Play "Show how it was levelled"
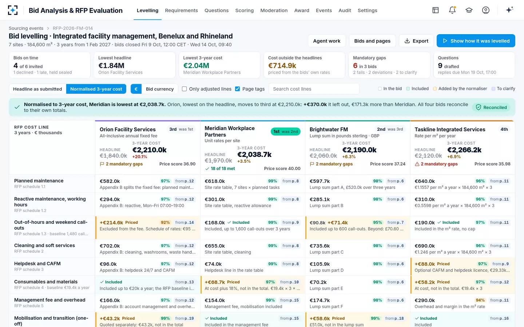Image resolution: width=524 pixels, height=327 pixels. coord(476,41)
